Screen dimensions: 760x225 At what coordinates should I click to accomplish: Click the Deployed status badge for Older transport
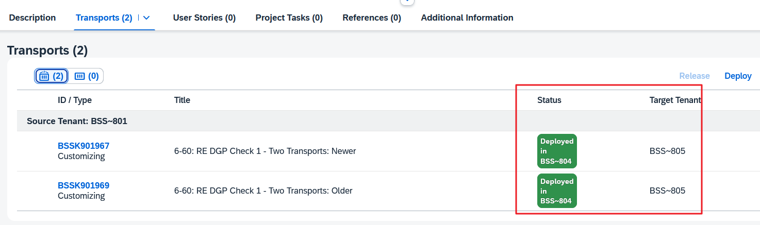(x=557, y=191)
